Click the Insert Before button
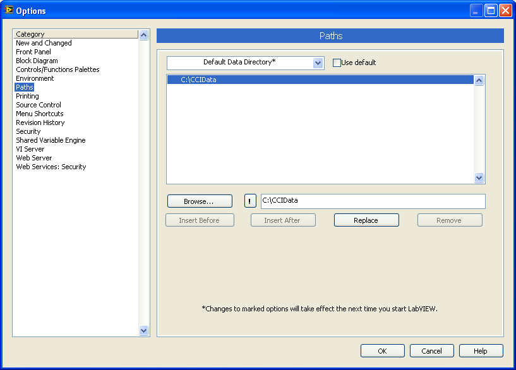516x370 pixels. point(200,220)
